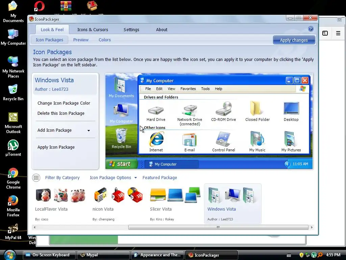This screenshot has width=346, height=260.
Task: Open the Filter By Category menu
Action: coord(62,177)
